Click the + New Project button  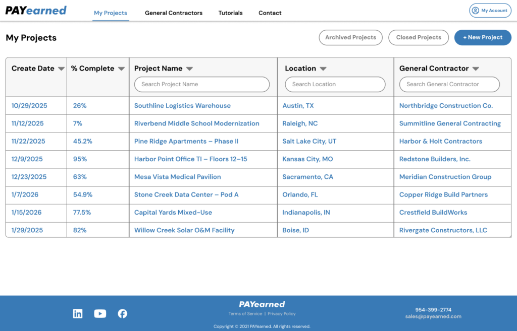(x=483, y=37)
